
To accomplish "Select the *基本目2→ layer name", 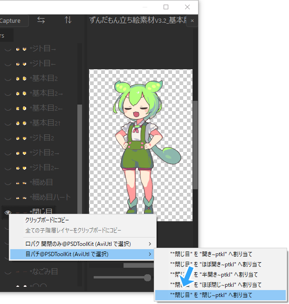I will pos(46,93).
